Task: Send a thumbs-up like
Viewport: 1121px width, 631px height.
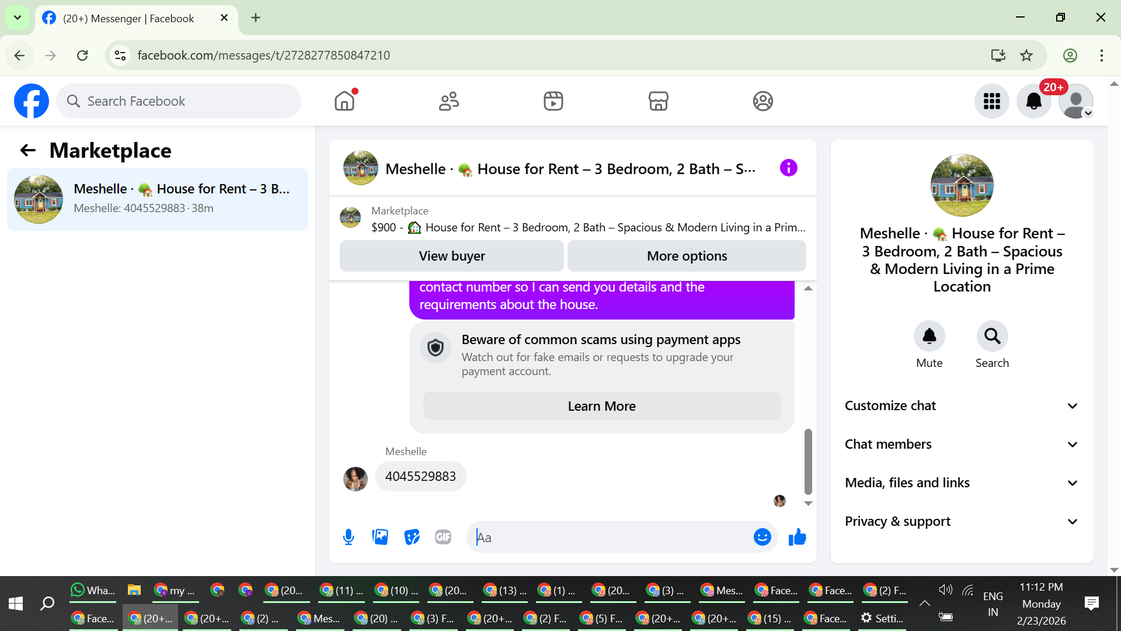Action: pyautogui.click(x=797, y=537)
